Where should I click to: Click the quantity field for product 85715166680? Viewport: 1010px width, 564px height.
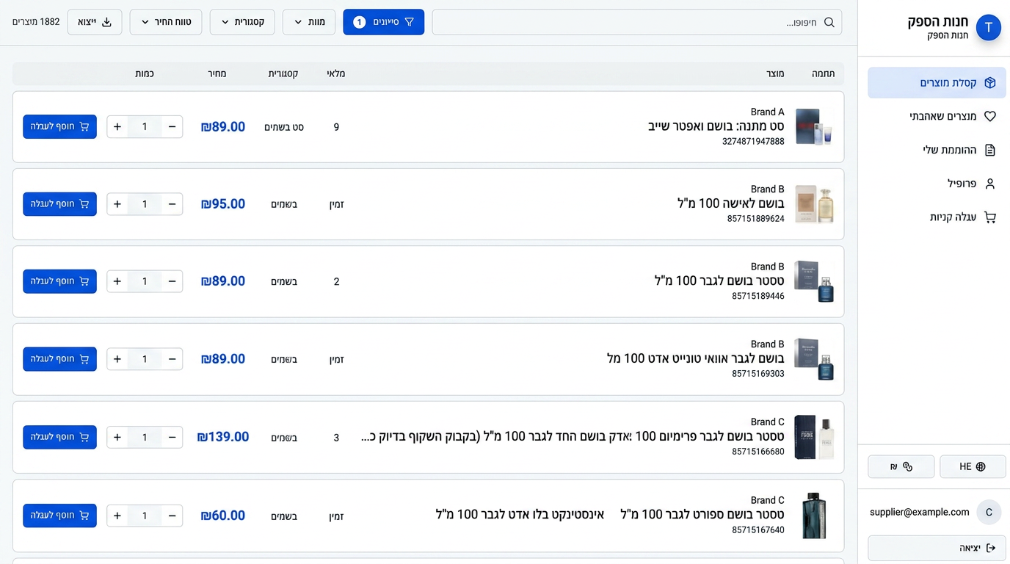point(145,438)
